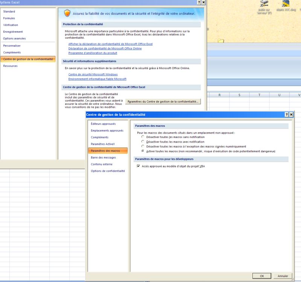Open Éditeurs approuvés section
This screenshot has height=282, width=301.
pyautogui.click(x=108, y=124)
